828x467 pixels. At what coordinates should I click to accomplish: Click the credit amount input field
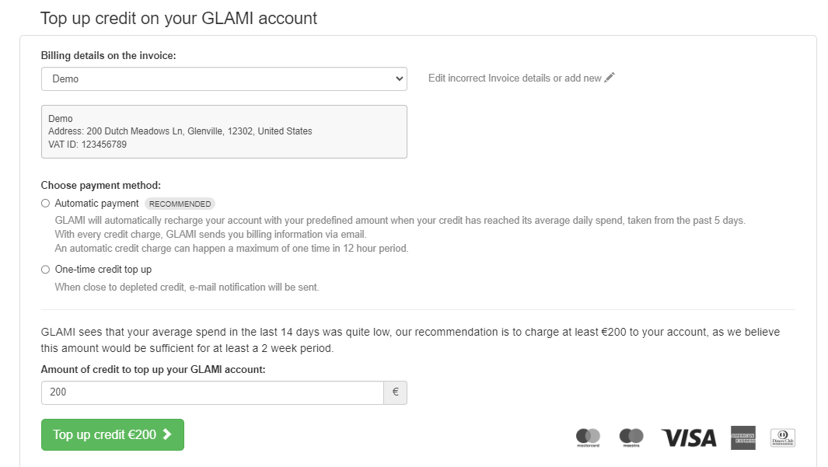(212, 392)
